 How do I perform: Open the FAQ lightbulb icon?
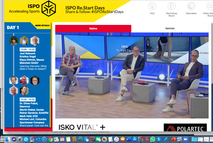[x=152, y=6]
